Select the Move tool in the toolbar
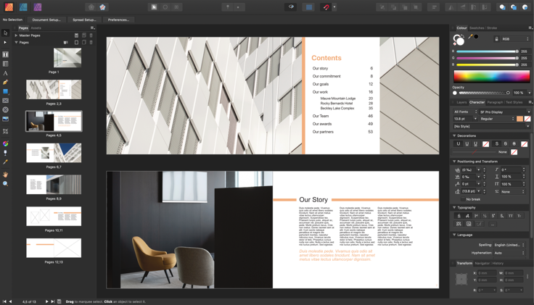Image resolution: width=534 pixels, height=305 pixels. pos(6,33)
